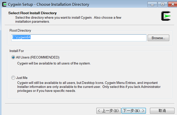177x115 pixels.
Task: Click the "Root Directory" group label
Action: (20, 31)
